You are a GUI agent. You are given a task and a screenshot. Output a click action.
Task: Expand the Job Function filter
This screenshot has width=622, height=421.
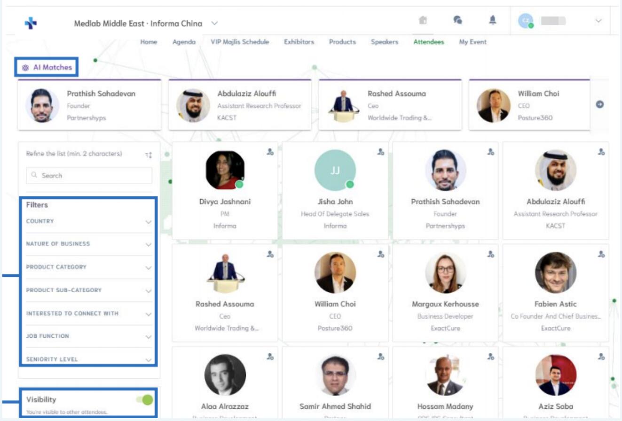click(x=89, y=336)
